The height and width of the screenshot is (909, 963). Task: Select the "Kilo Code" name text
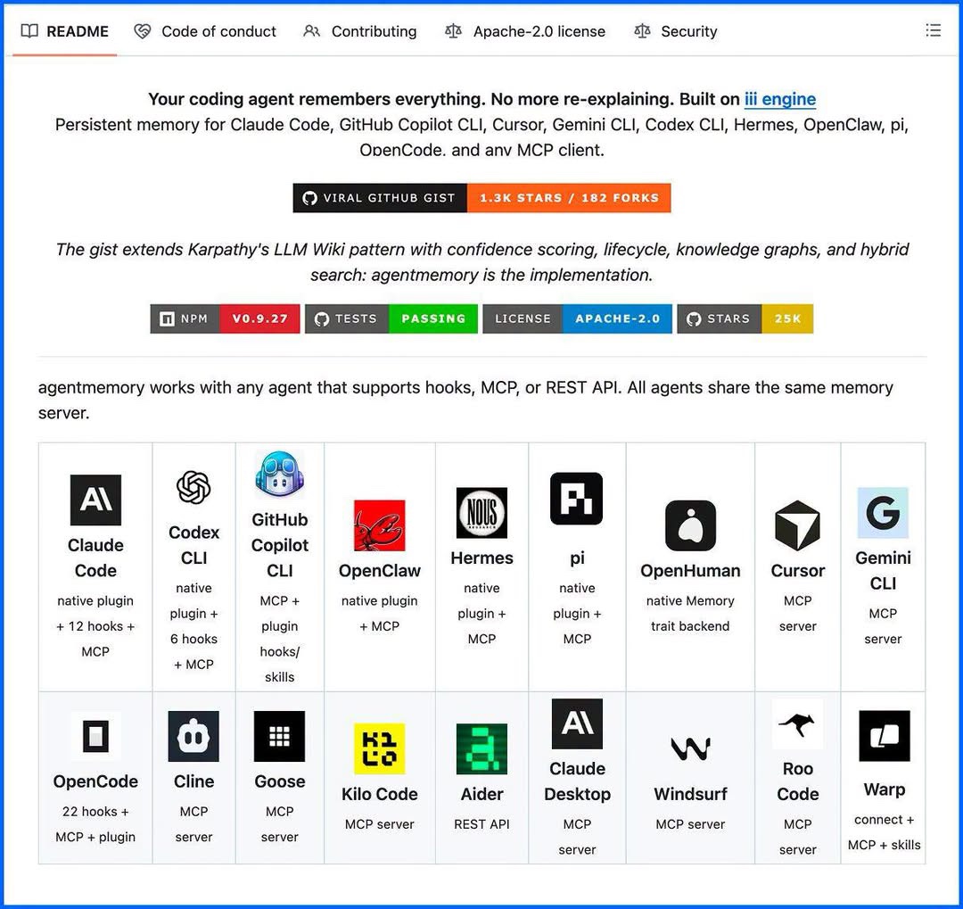click(380, 794)
